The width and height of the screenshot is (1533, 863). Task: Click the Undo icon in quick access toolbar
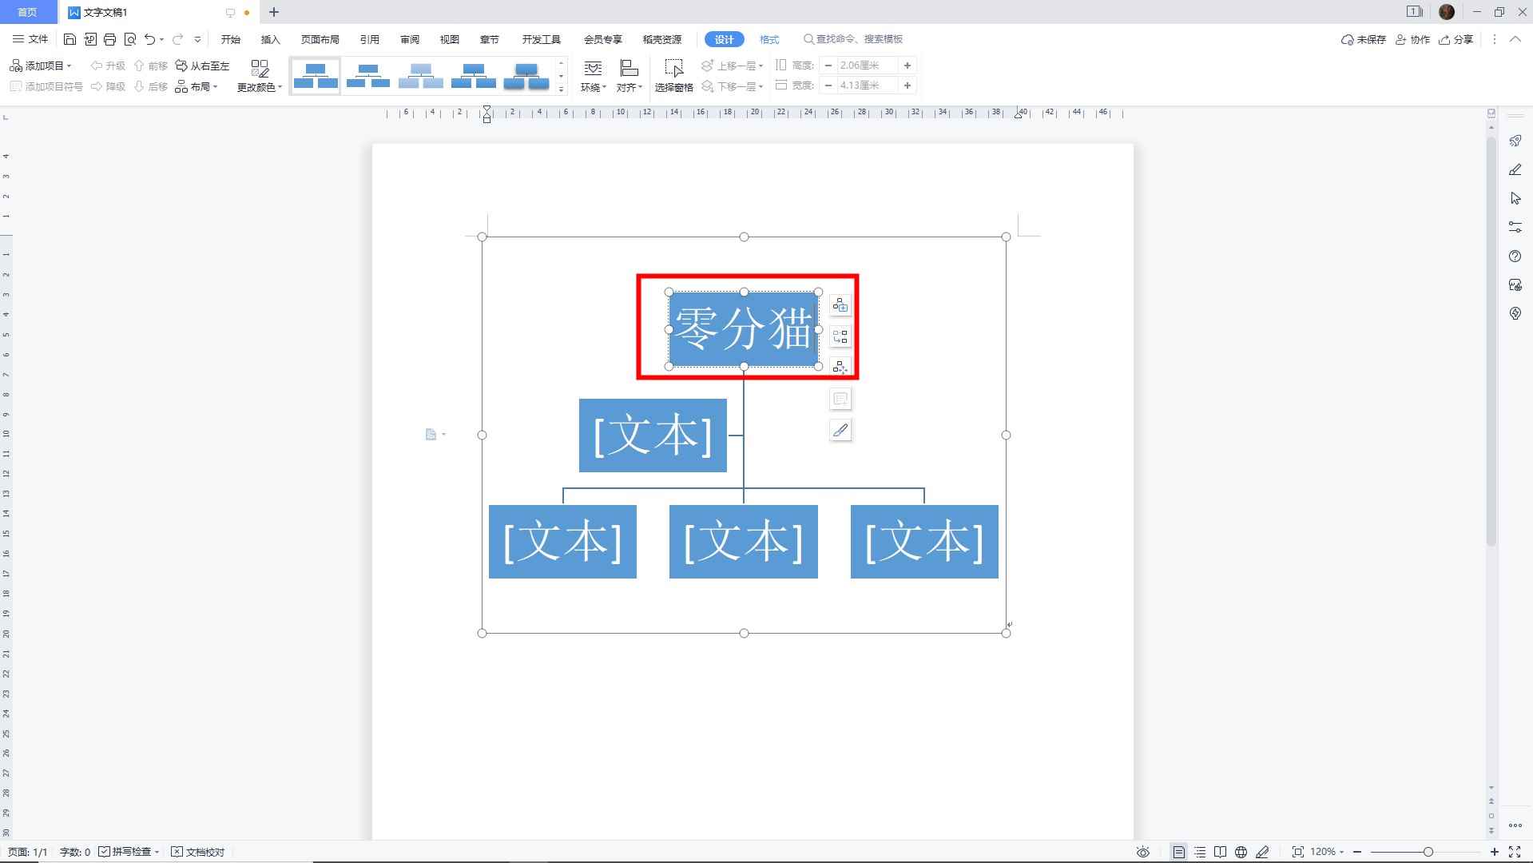pyautogui.click(x=149, y=38)
